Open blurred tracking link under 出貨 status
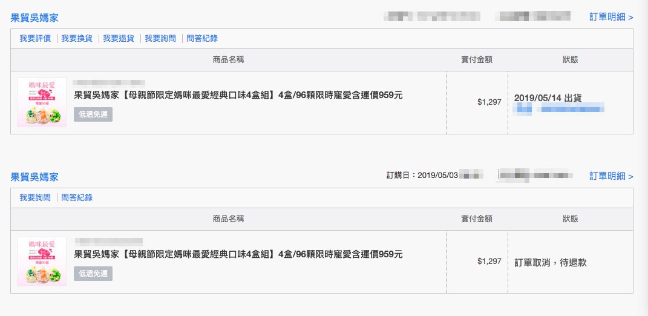The width and height of the screenshot is (648, 316). 558,109
